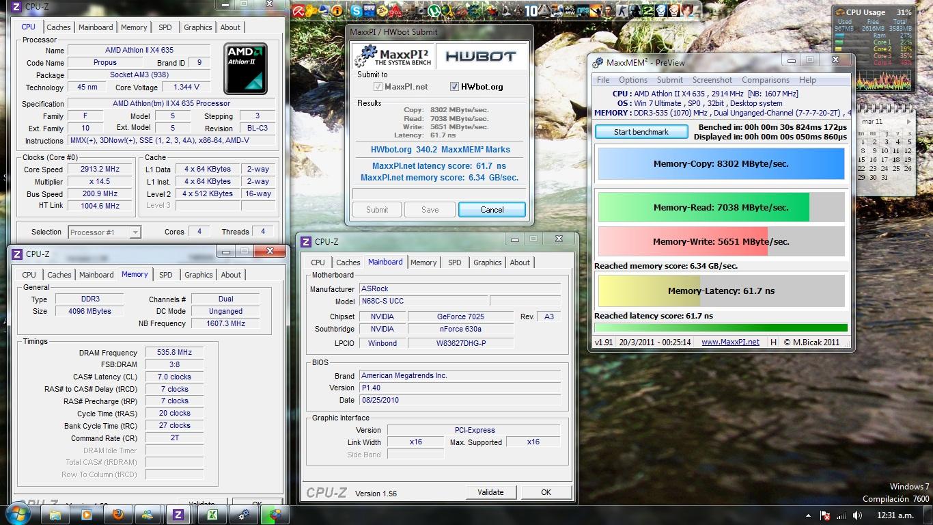Switch to Graphics tab in top CPU-Z window

pyautogui.click(x=198, y=27)
